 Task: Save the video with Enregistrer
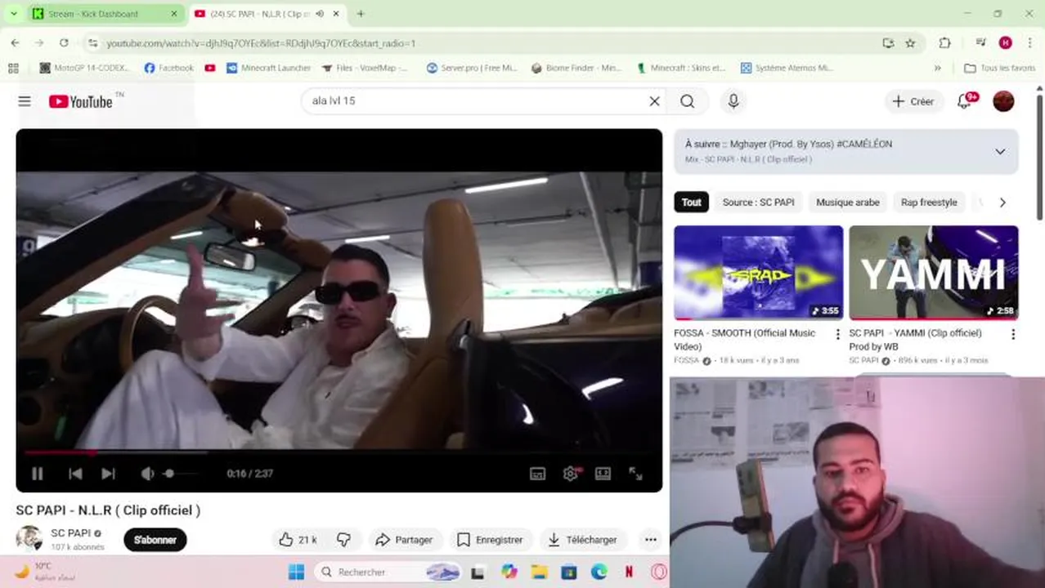pos(490,540)
